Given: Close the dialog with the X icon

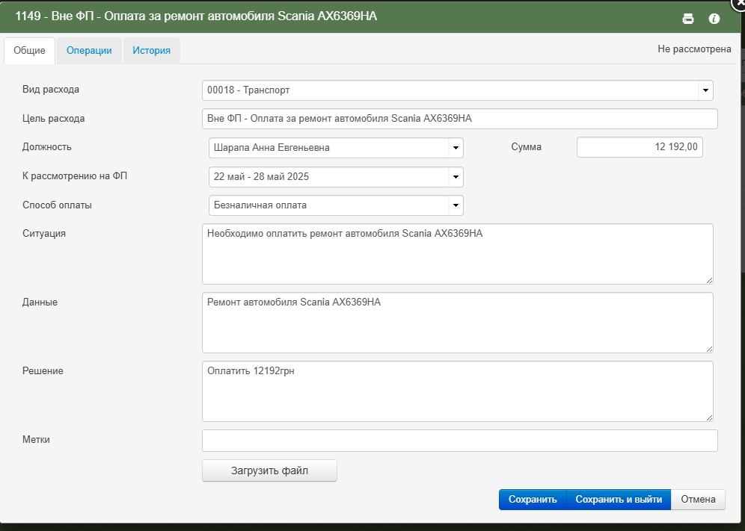Looking at the screenshot, I should click(x=738, y=2).
